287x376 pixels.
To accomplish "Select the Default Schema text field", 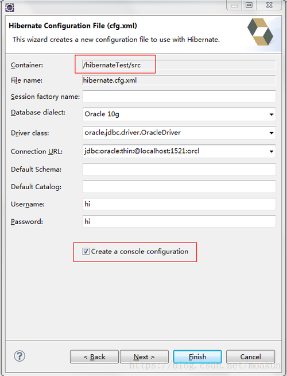I will 179,169.
